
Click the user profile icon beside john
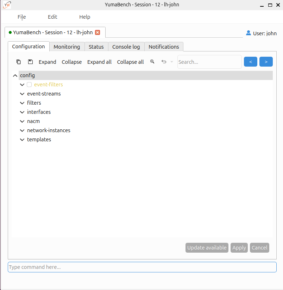point(249,33)
